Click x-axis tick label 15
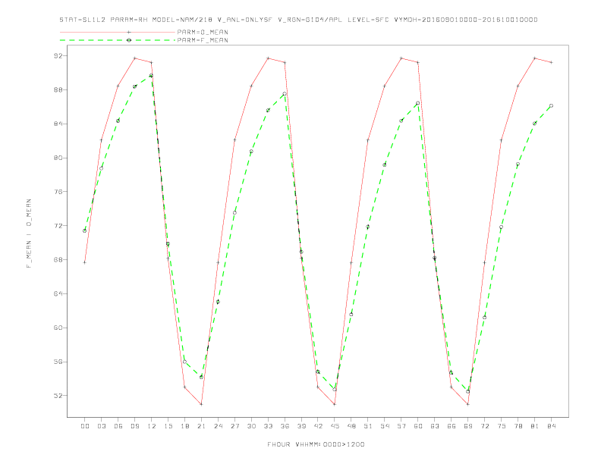The height and width of the screenshot is (464, 601). click(x=168, y=426)
